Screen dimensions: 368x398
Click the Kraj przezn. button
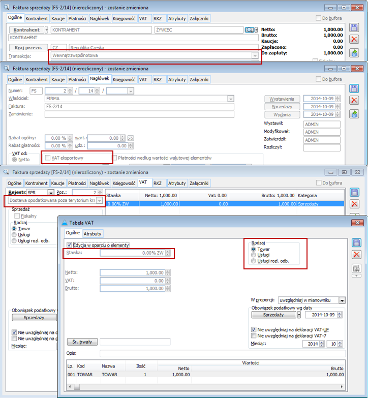[x=28, y=47]
